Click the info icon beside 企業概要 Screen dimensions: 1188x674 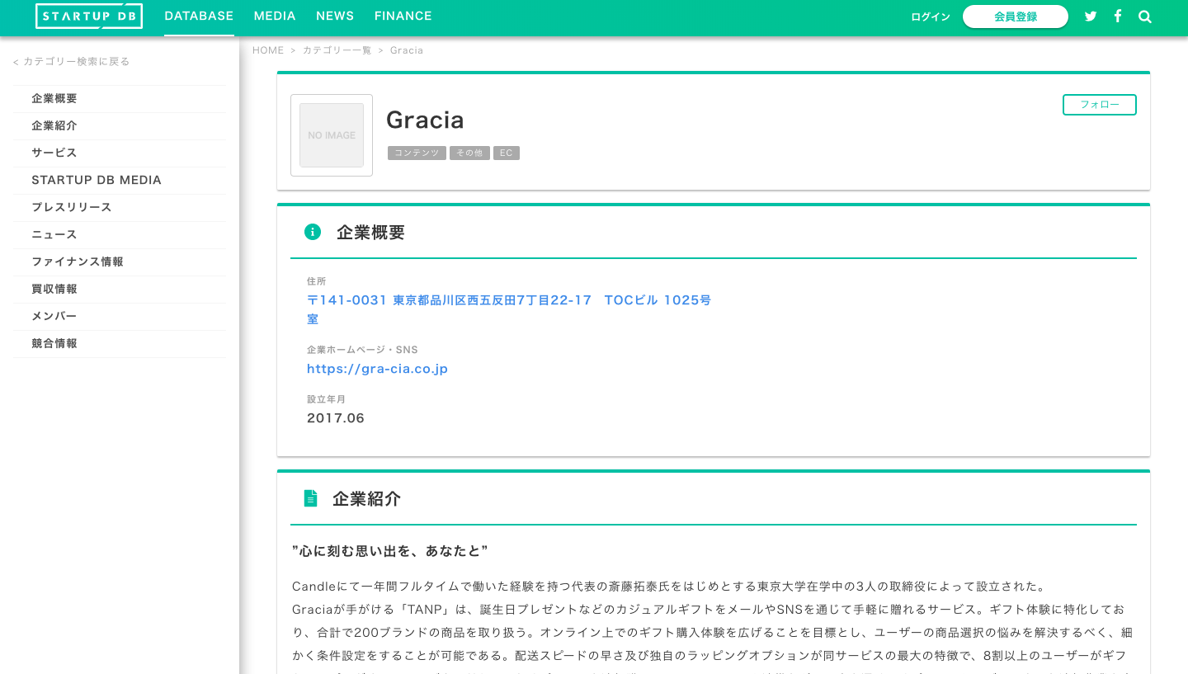[x=313, y=232]
